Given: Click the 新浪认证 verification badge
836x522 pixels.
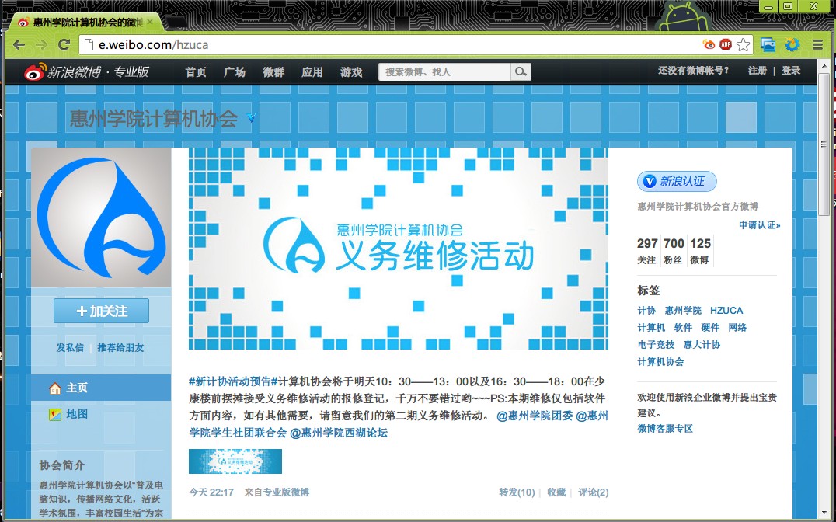Looking at the screenshot, I should point(677,181).
